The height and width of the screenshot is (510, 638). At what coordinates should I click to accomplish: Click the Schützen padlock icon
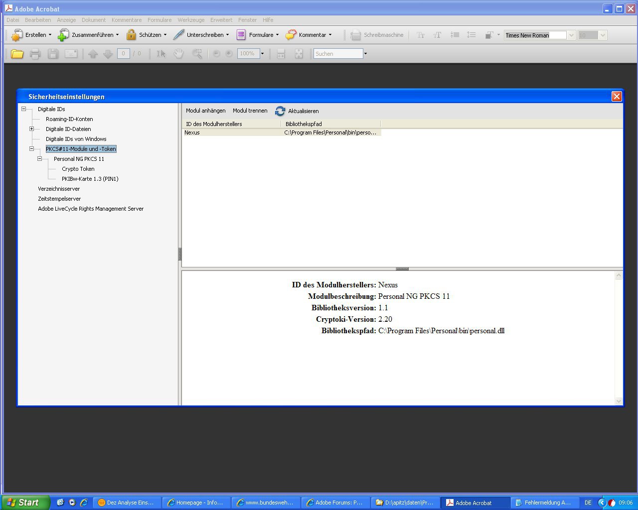click(131, 35)
